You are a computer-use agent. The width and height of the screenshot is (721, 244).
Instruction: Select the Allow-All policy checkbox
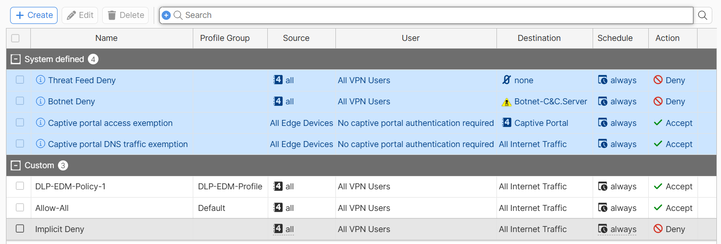[20, 208]
